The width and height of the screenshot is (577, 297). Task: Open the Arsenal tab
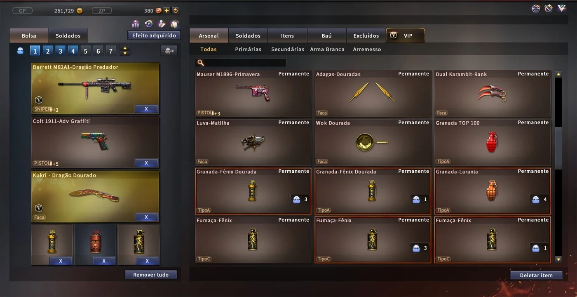(x=209, y=35)
